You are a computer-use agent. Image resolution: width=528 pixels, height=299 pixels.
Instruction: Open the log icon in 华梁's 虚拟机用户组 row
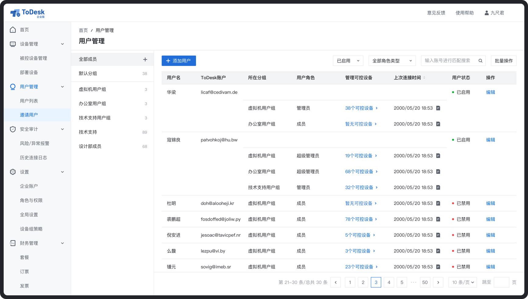(x=438, y=108)
